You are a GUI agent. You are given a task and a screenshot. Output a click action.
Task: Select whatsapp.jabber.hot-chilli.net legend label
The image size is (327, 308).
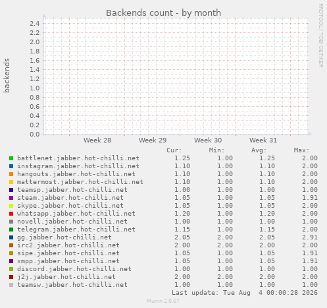(76, 214)
